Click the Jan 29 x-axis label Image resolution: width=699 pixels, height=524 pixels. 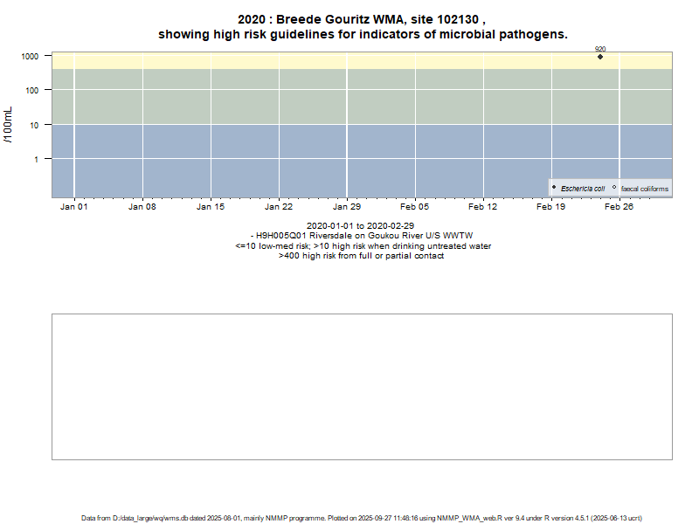point(347,208)
